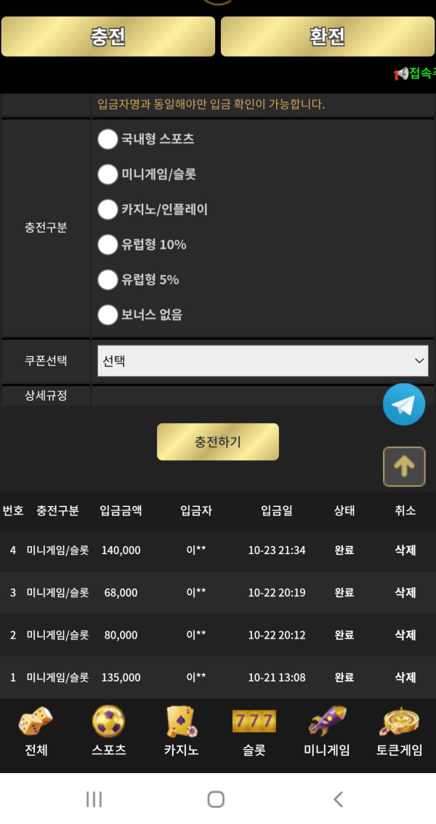436x824 pixels.
Task: Select the 미니게임/슬롯 radio option
Action: coord(108,175)
